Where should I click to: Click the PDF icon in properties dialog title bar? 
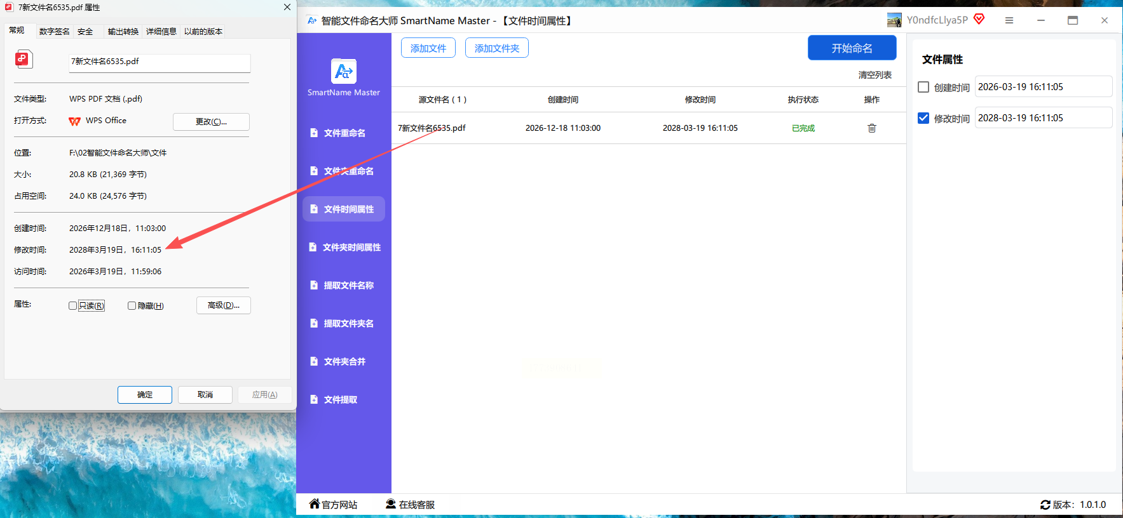[9, 7]
